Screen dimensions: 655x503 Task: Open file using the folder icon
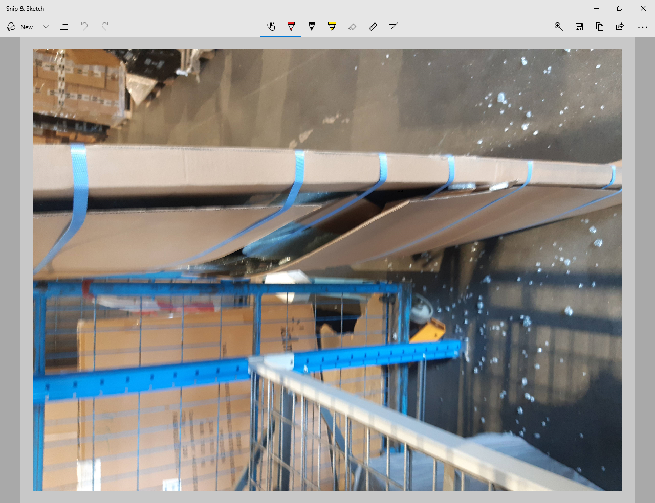(x=64, y=27)
